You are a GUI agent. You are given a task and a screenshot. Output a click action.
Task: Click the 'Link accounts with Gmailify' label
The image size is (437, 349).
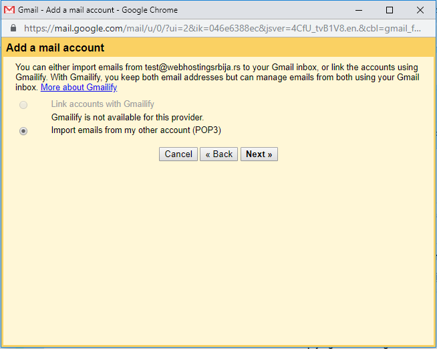click(102, 104)
